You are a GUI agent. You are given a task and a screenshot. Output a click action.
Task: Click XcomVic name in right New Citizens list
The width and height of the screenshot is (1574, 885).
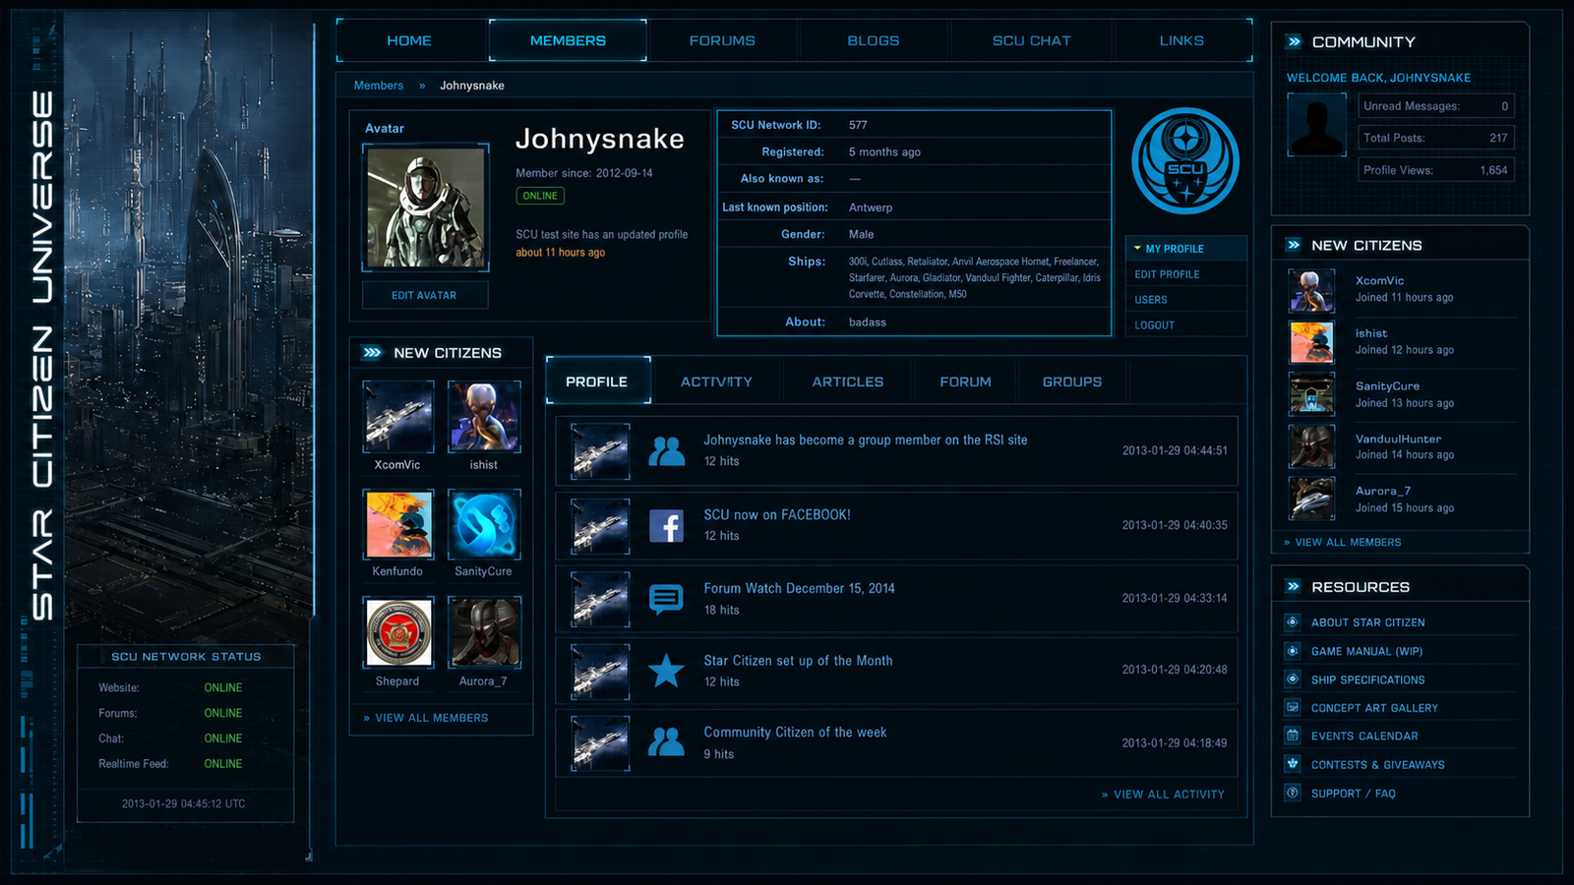click(1379, 280)
